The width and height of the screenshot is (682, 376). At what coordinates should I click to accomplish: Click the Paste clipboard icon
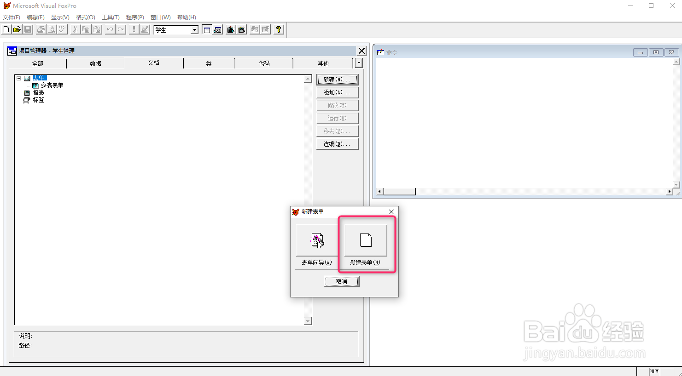point(96,29)
